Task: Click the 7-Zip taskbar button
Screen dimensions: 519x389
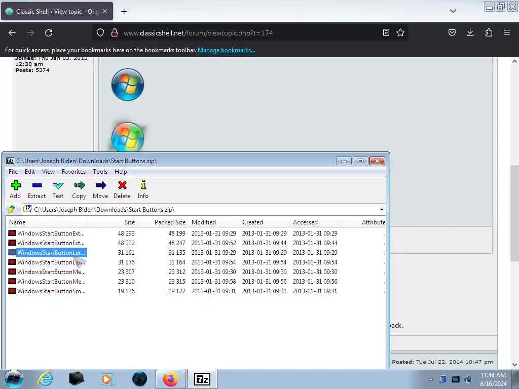Action: click(202, 379)
